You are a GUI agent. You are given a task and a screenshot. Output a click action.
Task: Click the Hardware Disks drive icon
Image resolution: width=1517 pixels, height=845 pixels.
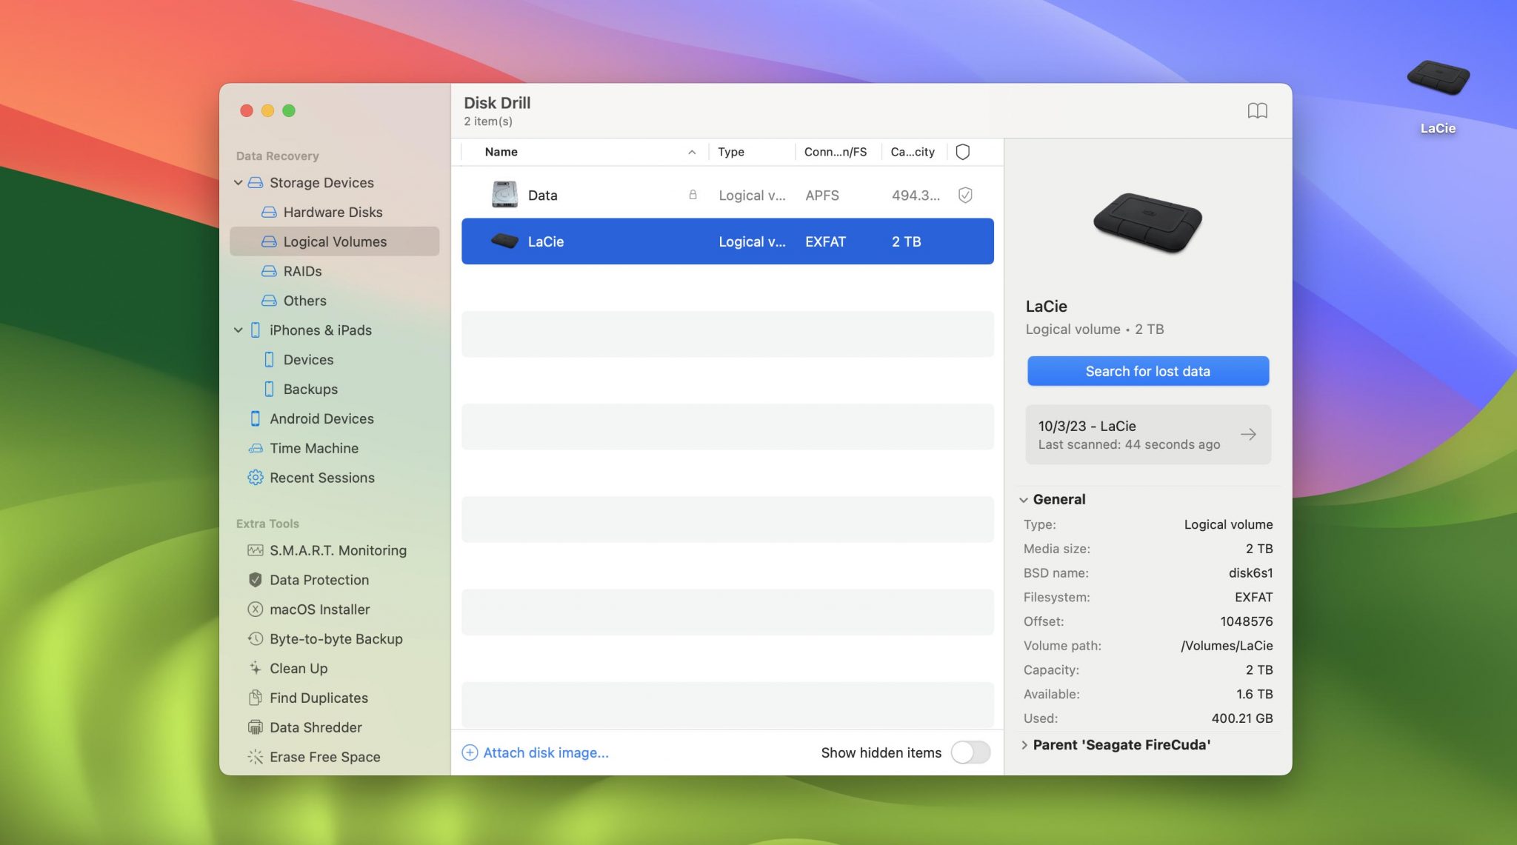pyautogui.click(x=269, y=212)
